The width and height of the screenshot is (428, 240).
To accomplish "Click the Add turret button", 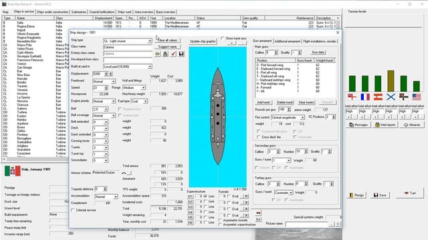I will click(263, 102).
